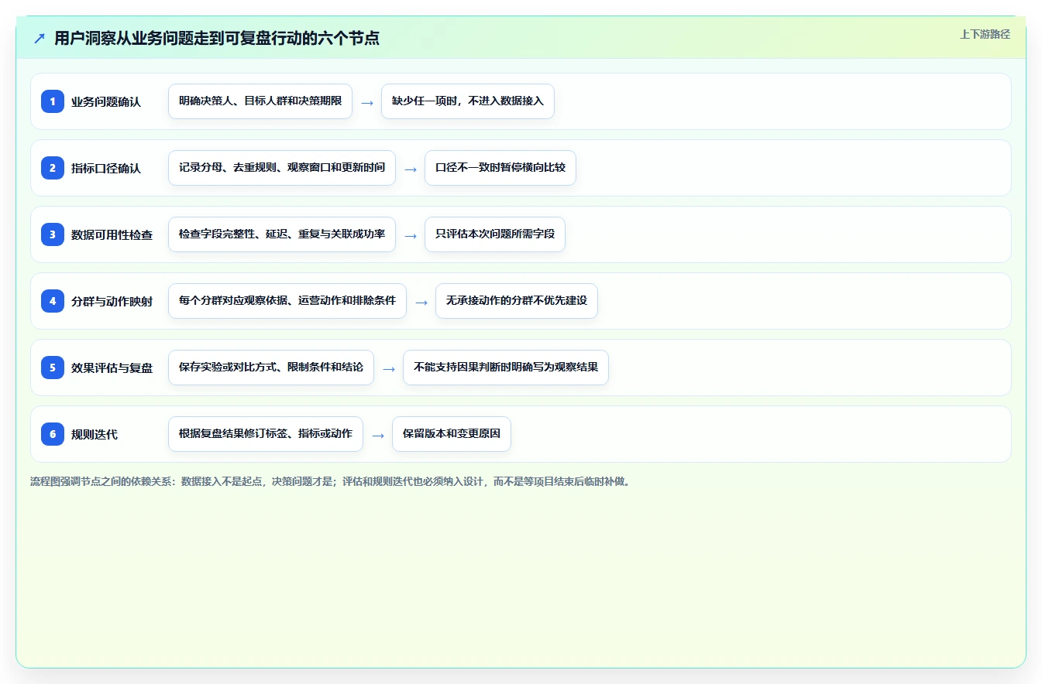Click the arrow in the 规则迭代 row
This screenshot has width=1042, height=684.
click(378, 435)
